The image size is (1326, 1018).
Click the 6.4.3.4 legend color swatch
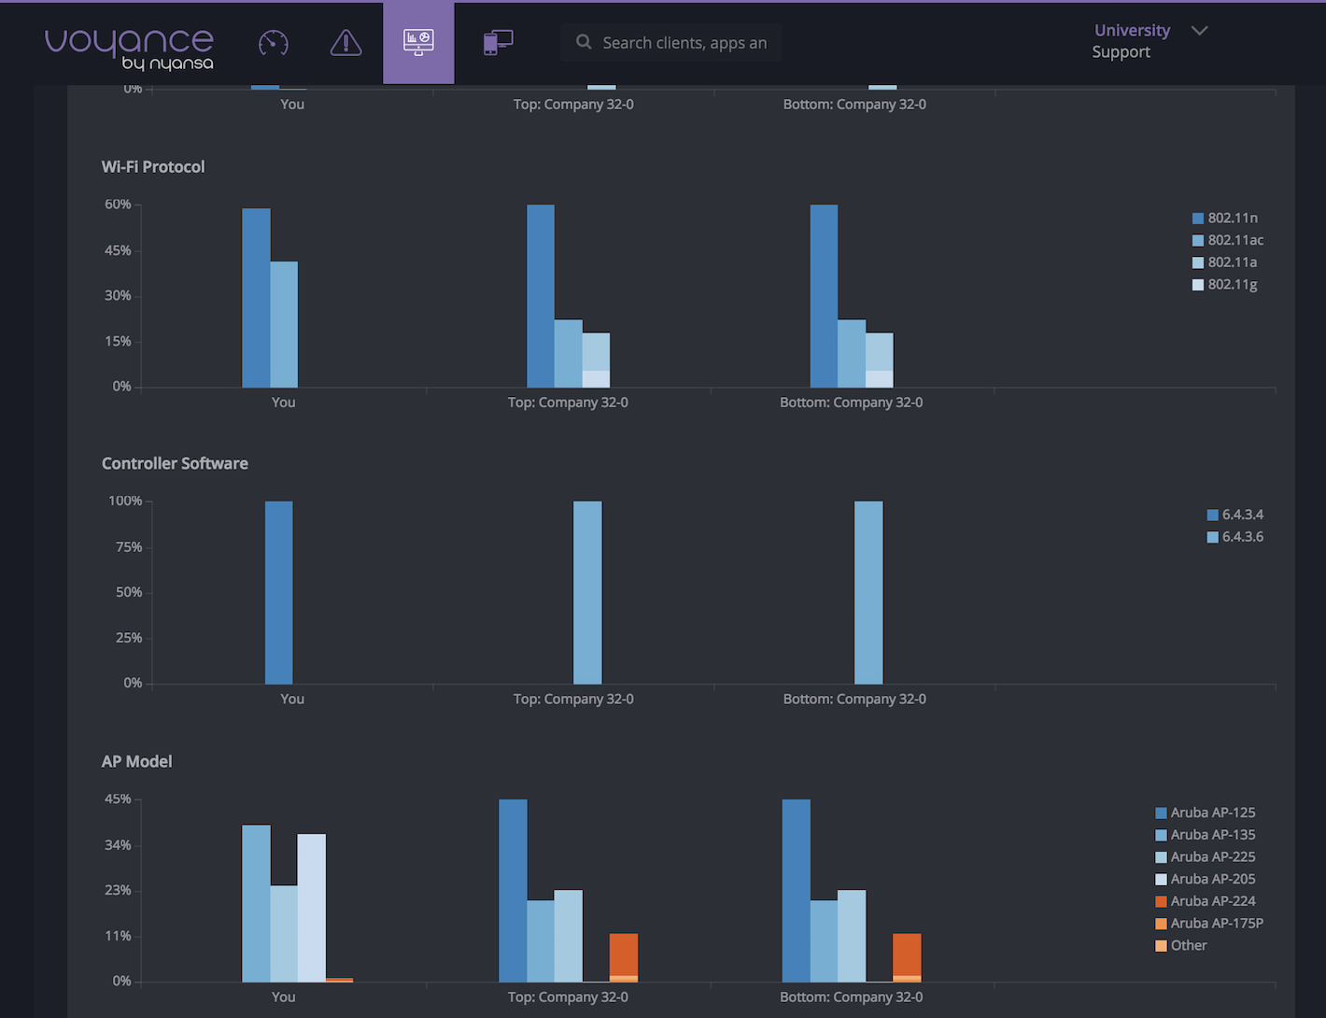pos(1212,516)
